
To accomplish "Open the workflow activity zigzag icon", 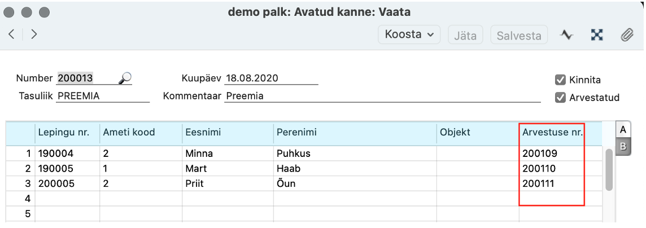I will [x=566, y=35].
